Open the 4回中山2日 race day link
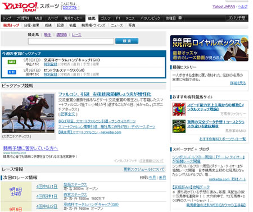Image resolution: width=253 pixels, height=212 pixels. tap(47, 206)
